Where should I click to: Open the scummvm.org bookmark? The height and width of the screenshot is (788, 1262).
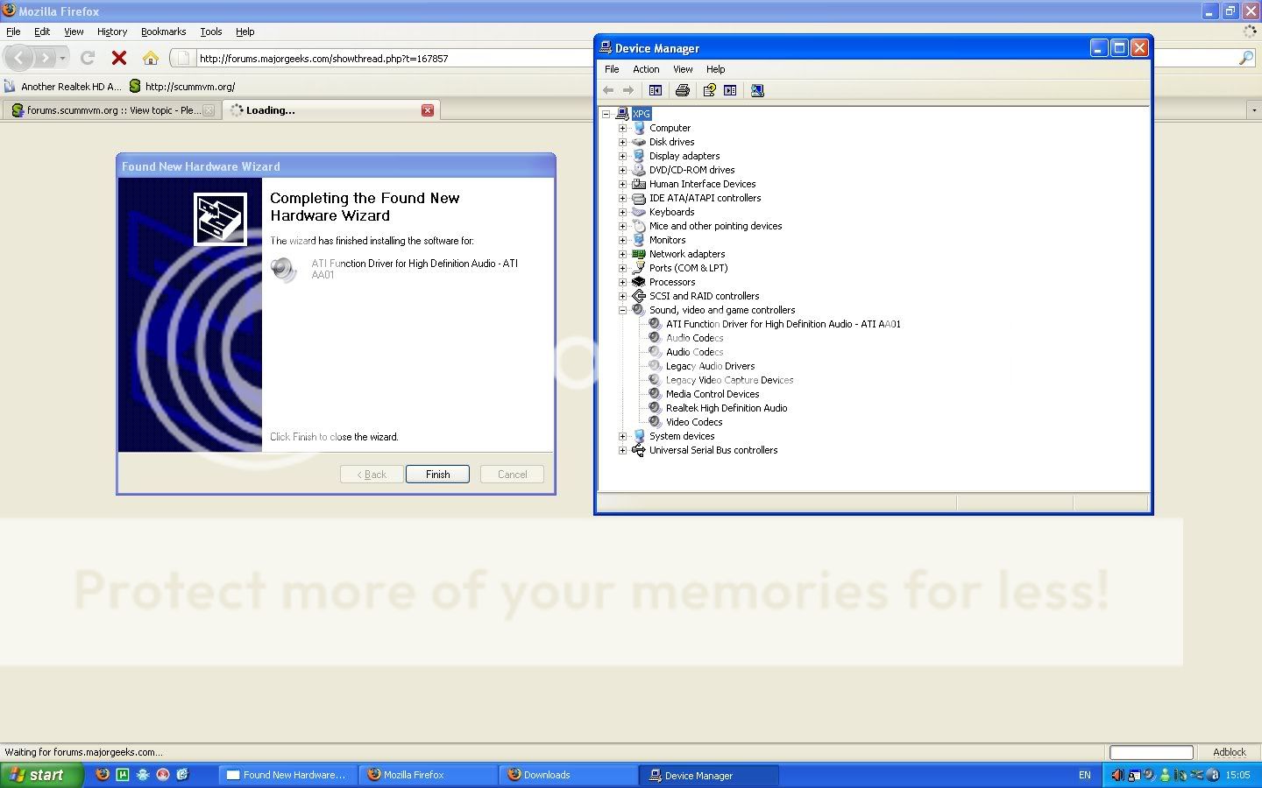coord(182,86)
